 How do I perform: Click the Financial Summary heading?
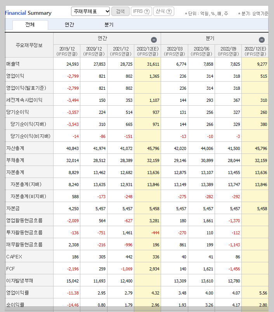point(28,13)
